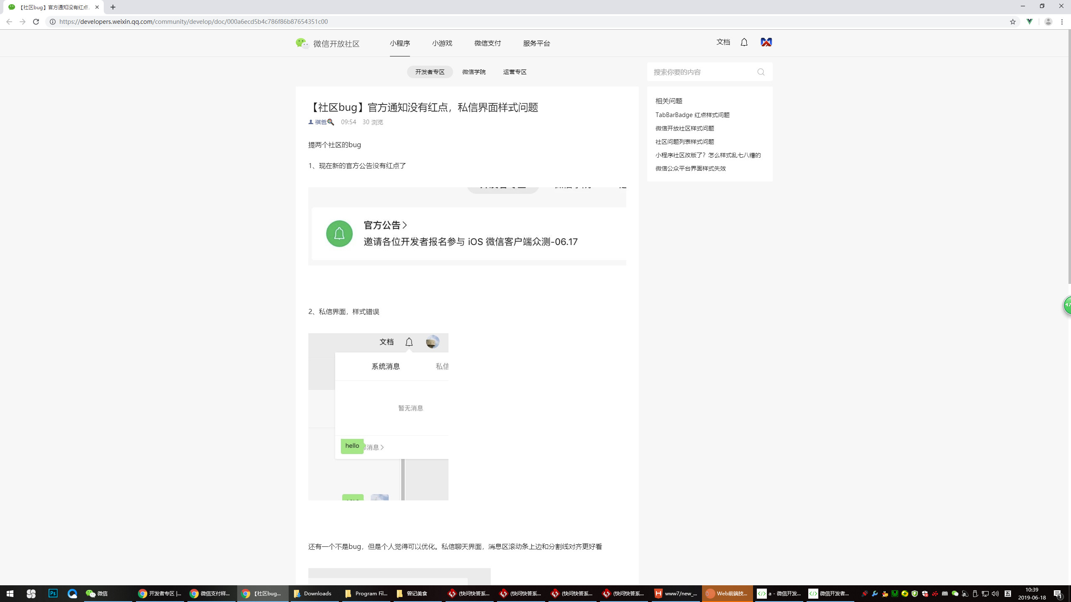Click the Chrome three-dot menu
This screenshot has height=602, width=1071.
(1062, 22)
